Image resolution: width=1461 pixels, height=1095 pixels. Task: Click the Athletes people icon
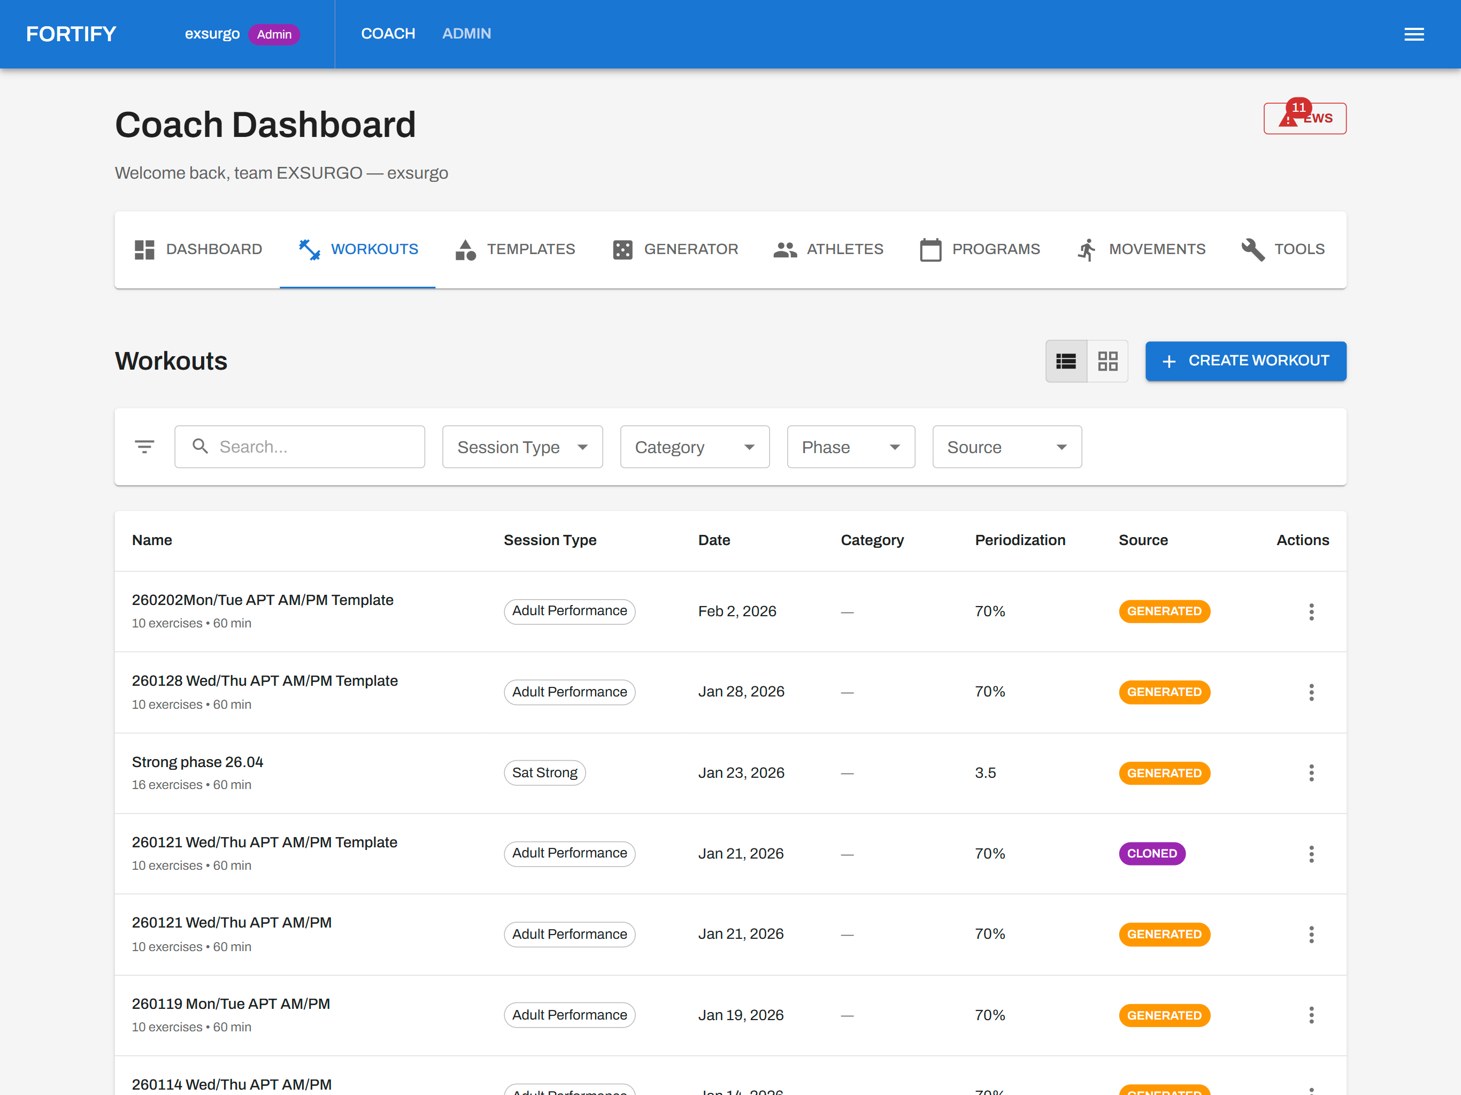[x=785, y=250]
